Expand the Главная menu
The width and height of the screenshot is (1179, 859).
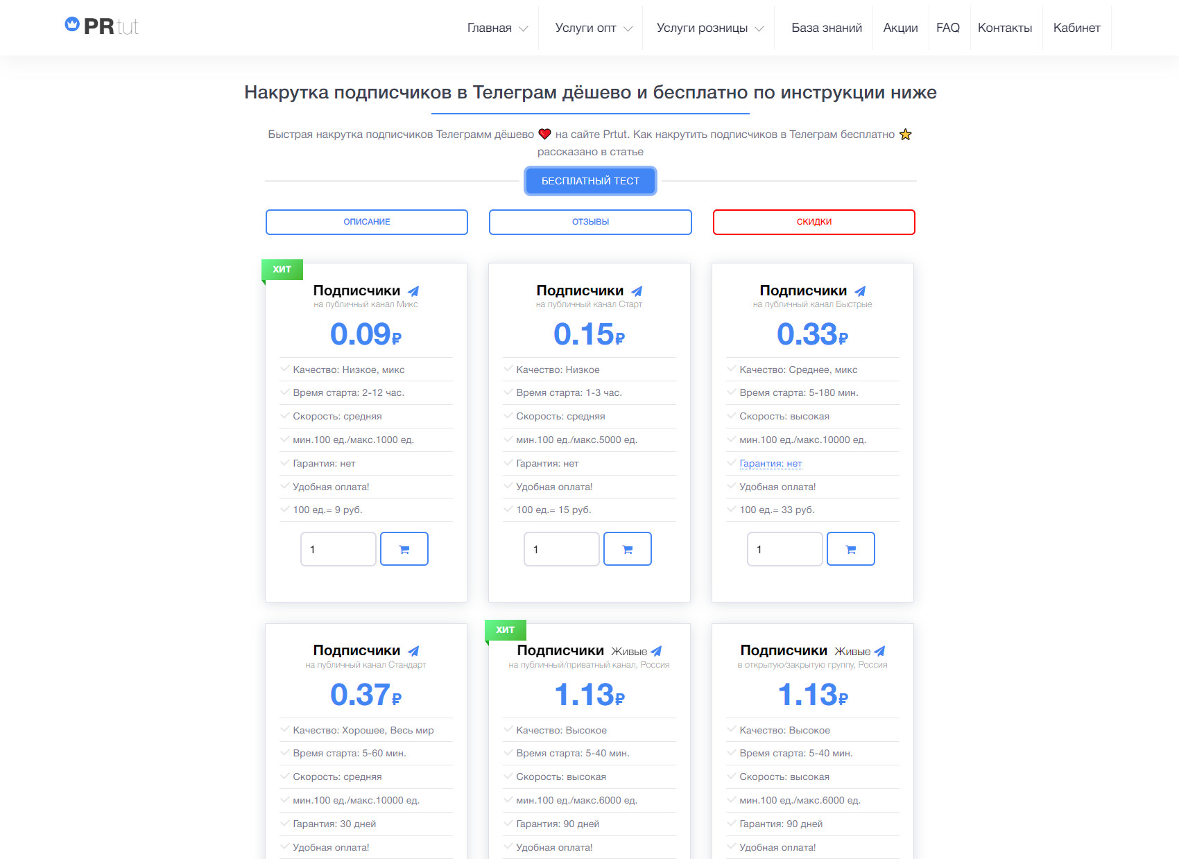497,28
